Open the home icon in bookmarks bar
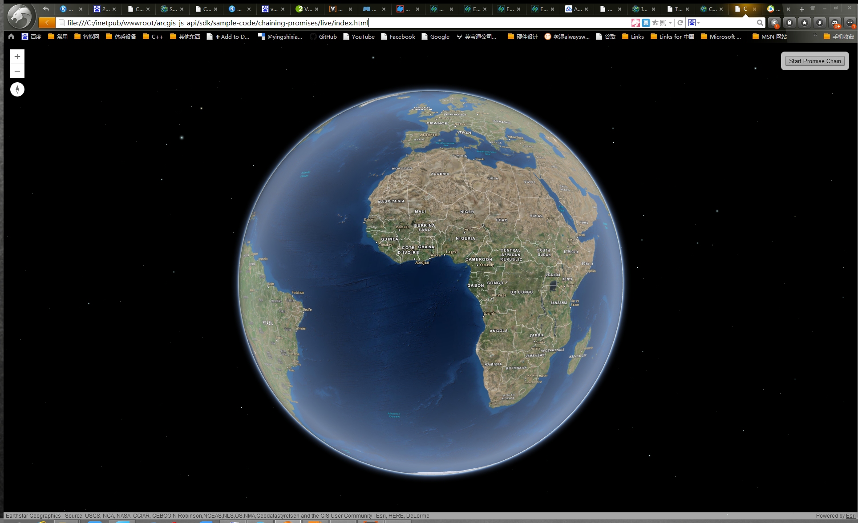858x523 pixels. (11, 37)
